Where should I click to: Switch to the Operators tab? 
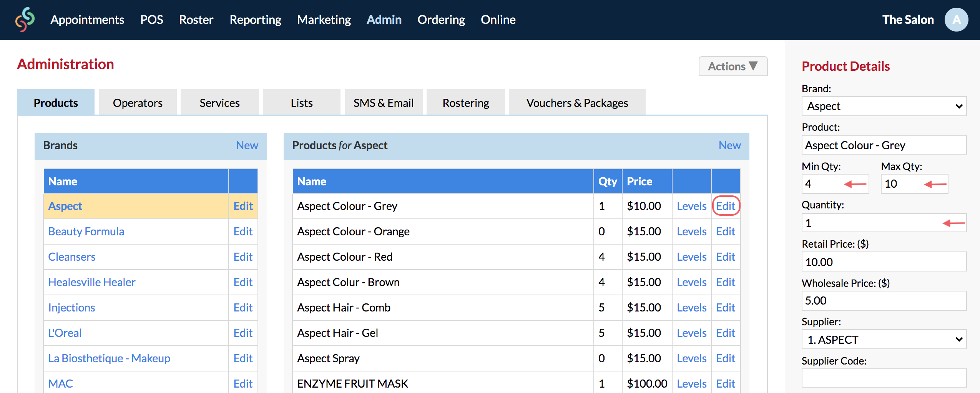pos(138,102)
